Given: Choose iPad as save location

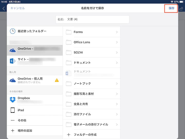Looking at the screenshot, I should pos(35,110).
